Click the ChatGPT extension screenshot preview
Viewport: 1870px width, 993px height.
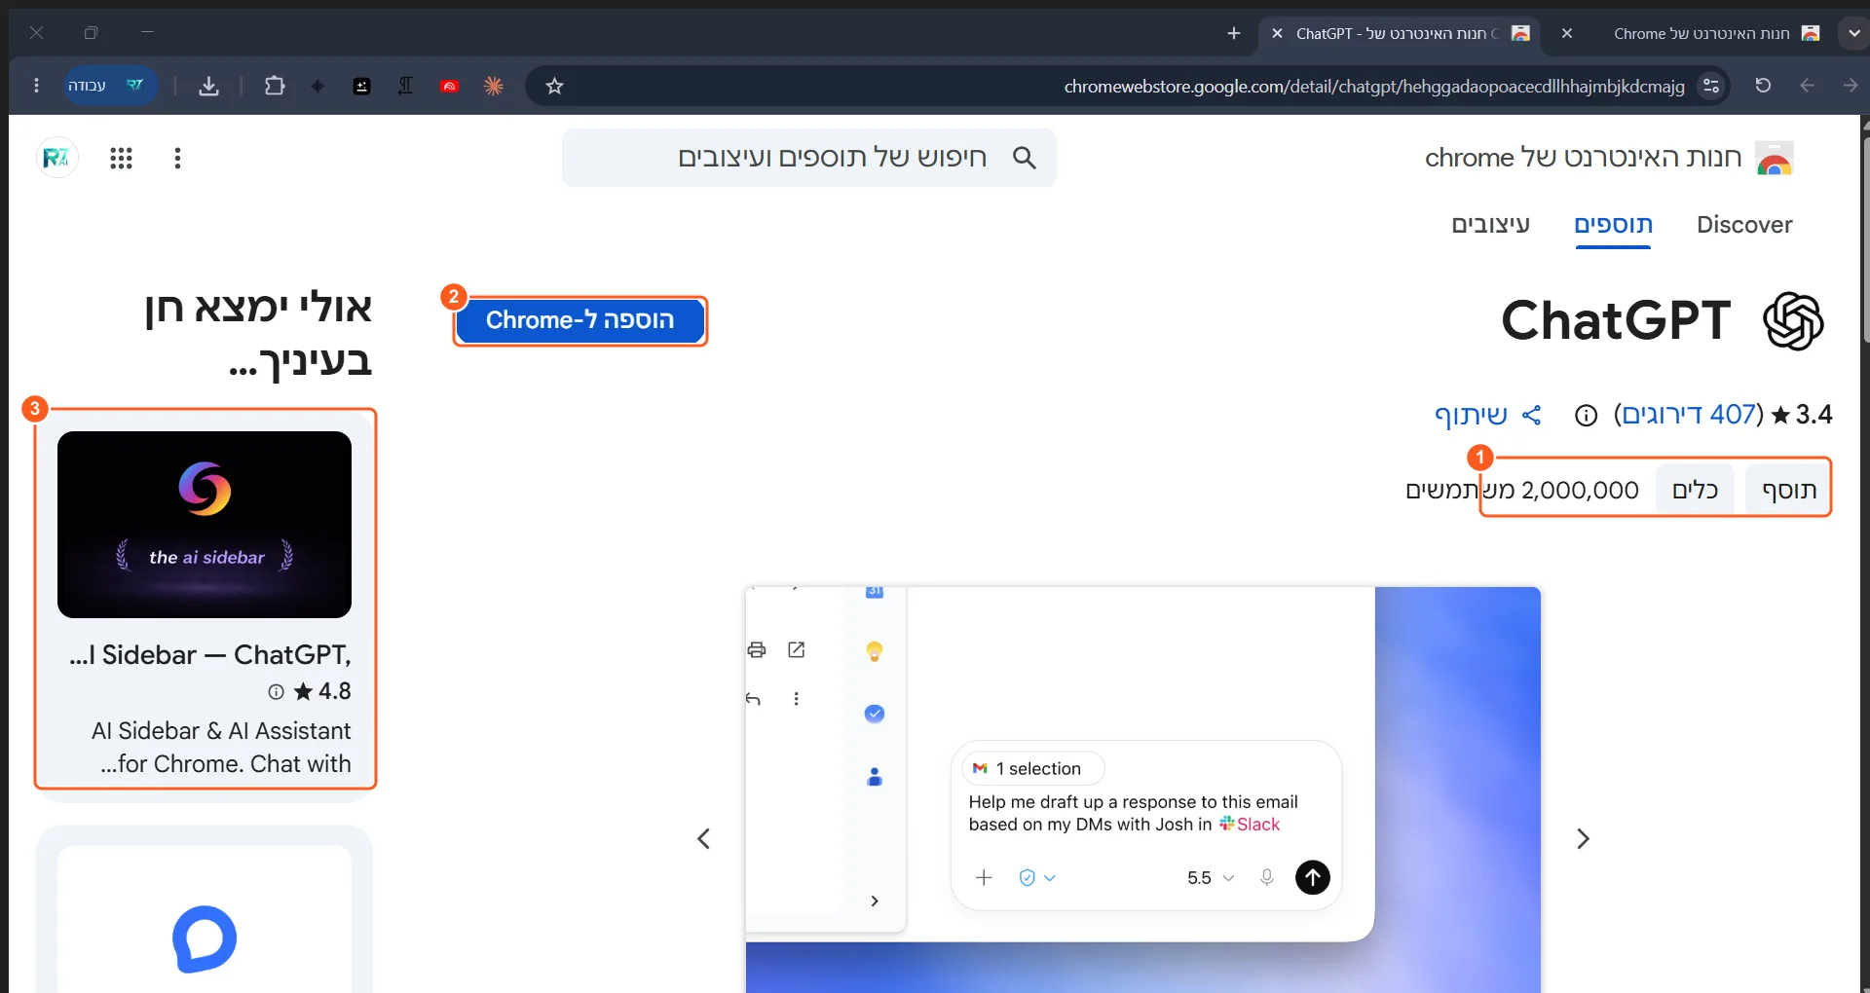coord(1142,790)
